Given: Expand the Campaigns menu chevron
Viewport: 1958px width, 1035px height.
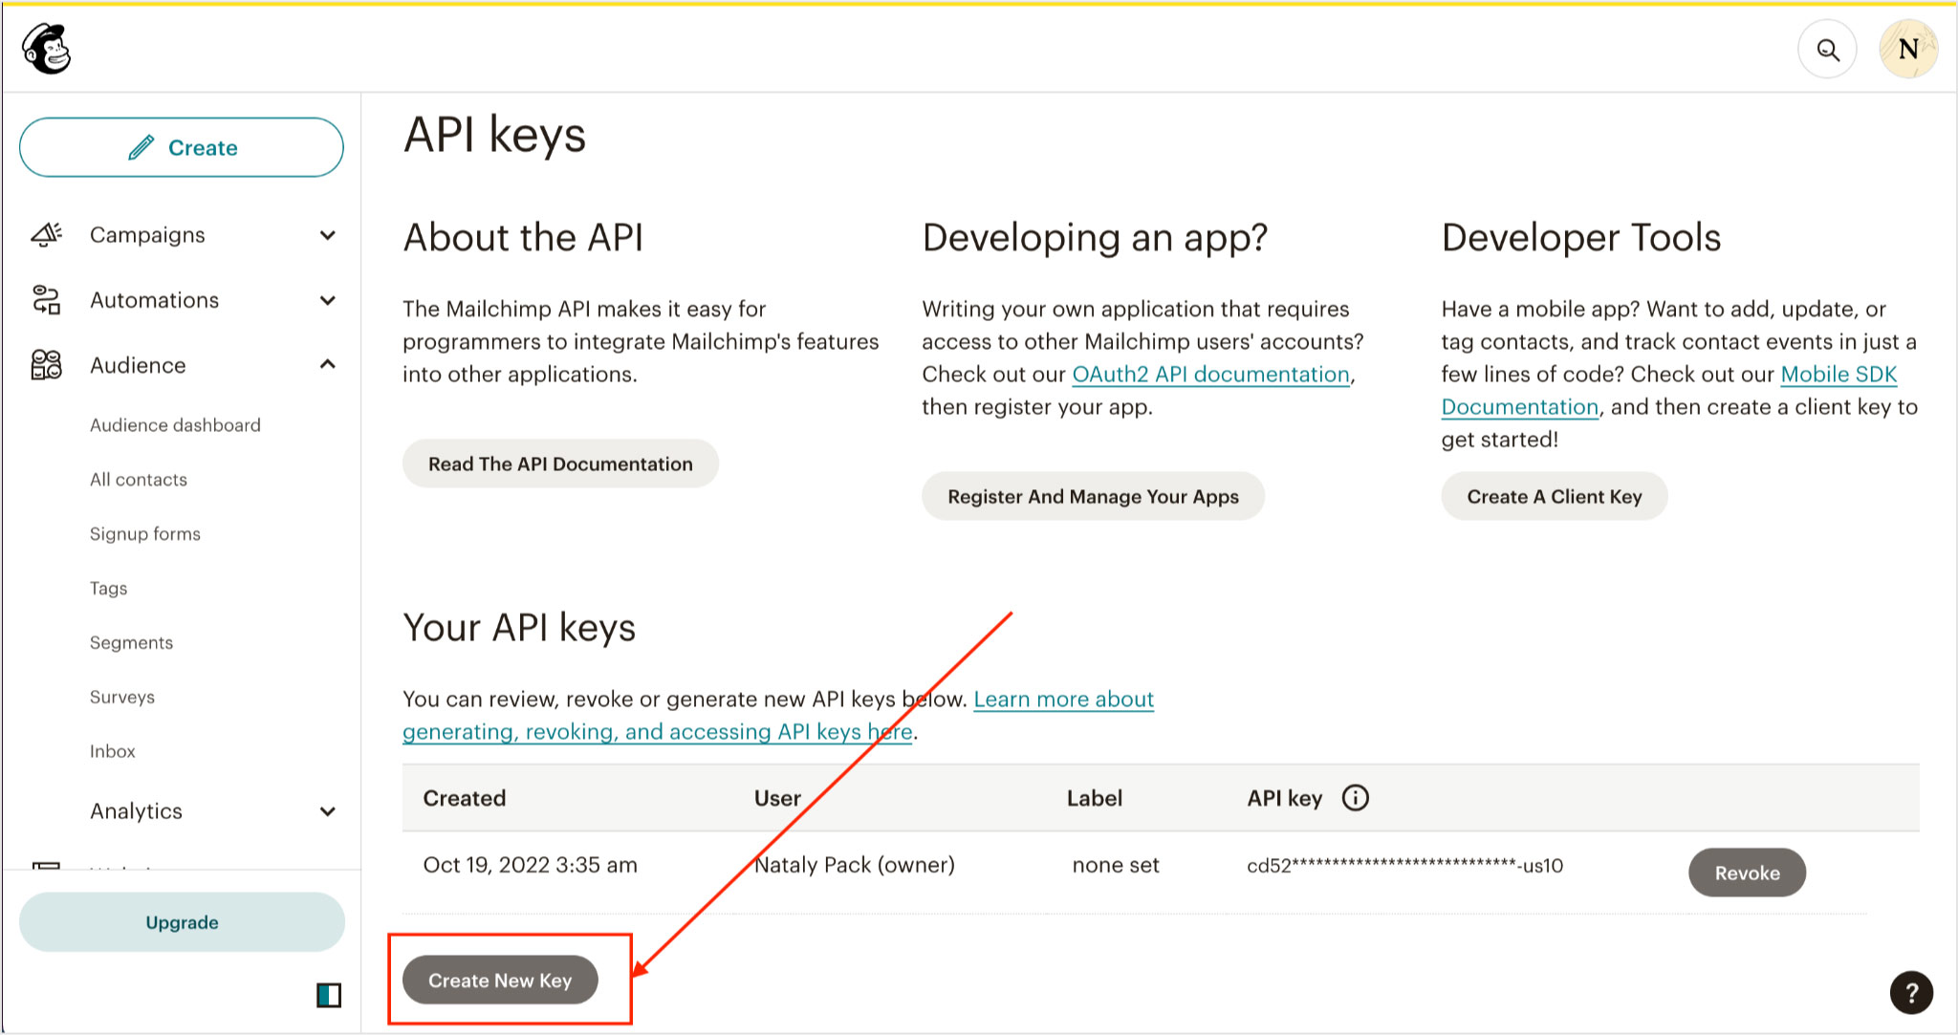Looking at the screenshot, I should [328, 235].
